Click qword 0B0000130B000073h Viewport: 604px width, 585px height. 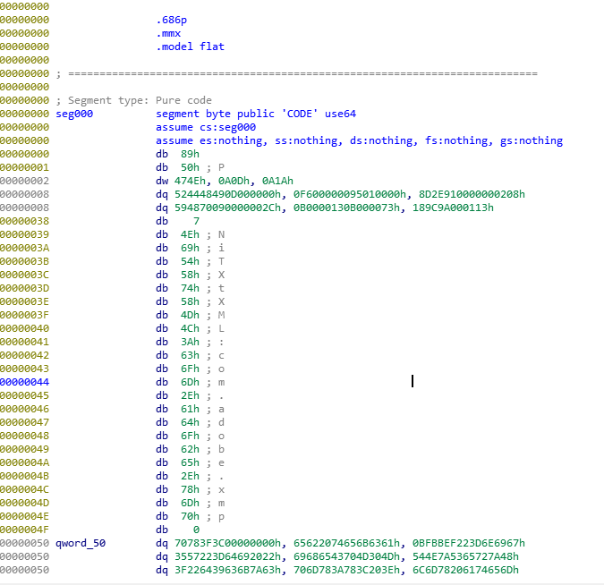click(x=346, y=208)
